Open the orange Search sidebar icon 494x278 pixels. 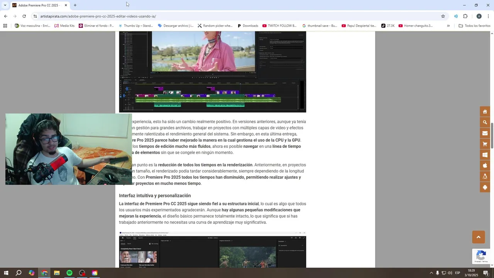(485, 122)
